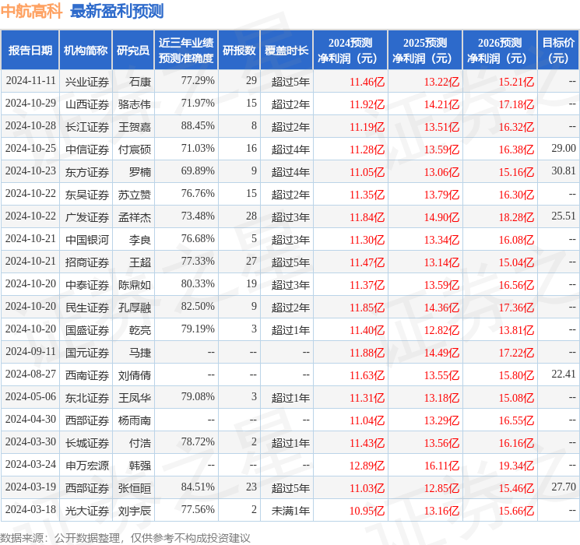This screenshot has width=580, height=545.
Task: Click 2026 profit forecast 13.81亿
Action: click(x=516, y=330)
